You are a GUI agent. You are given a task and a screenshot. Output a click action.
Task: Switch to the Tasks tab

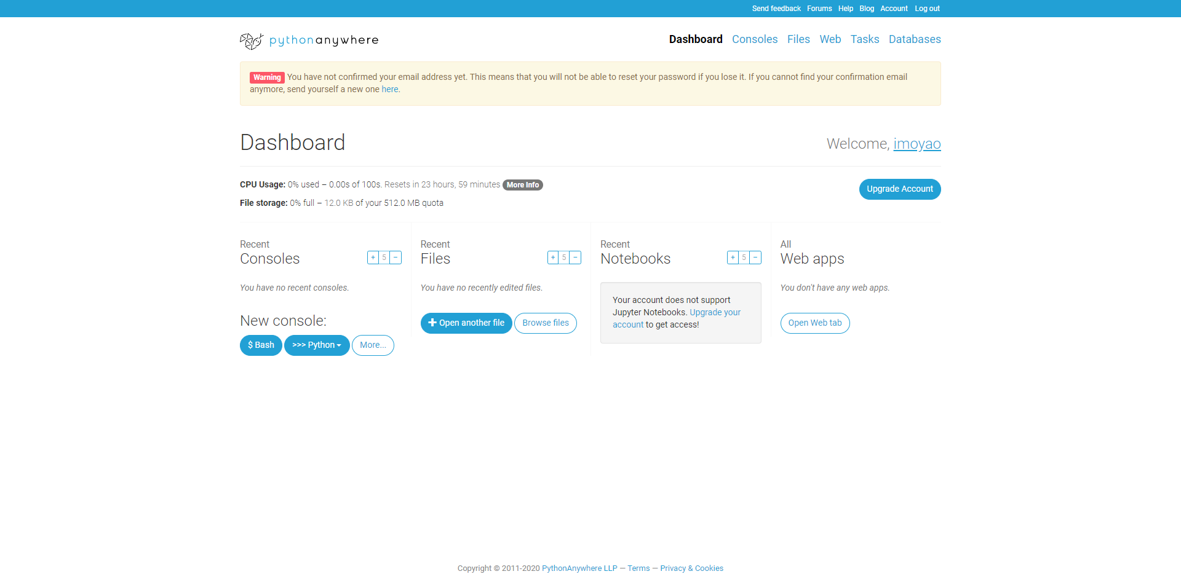click(865, 39)
